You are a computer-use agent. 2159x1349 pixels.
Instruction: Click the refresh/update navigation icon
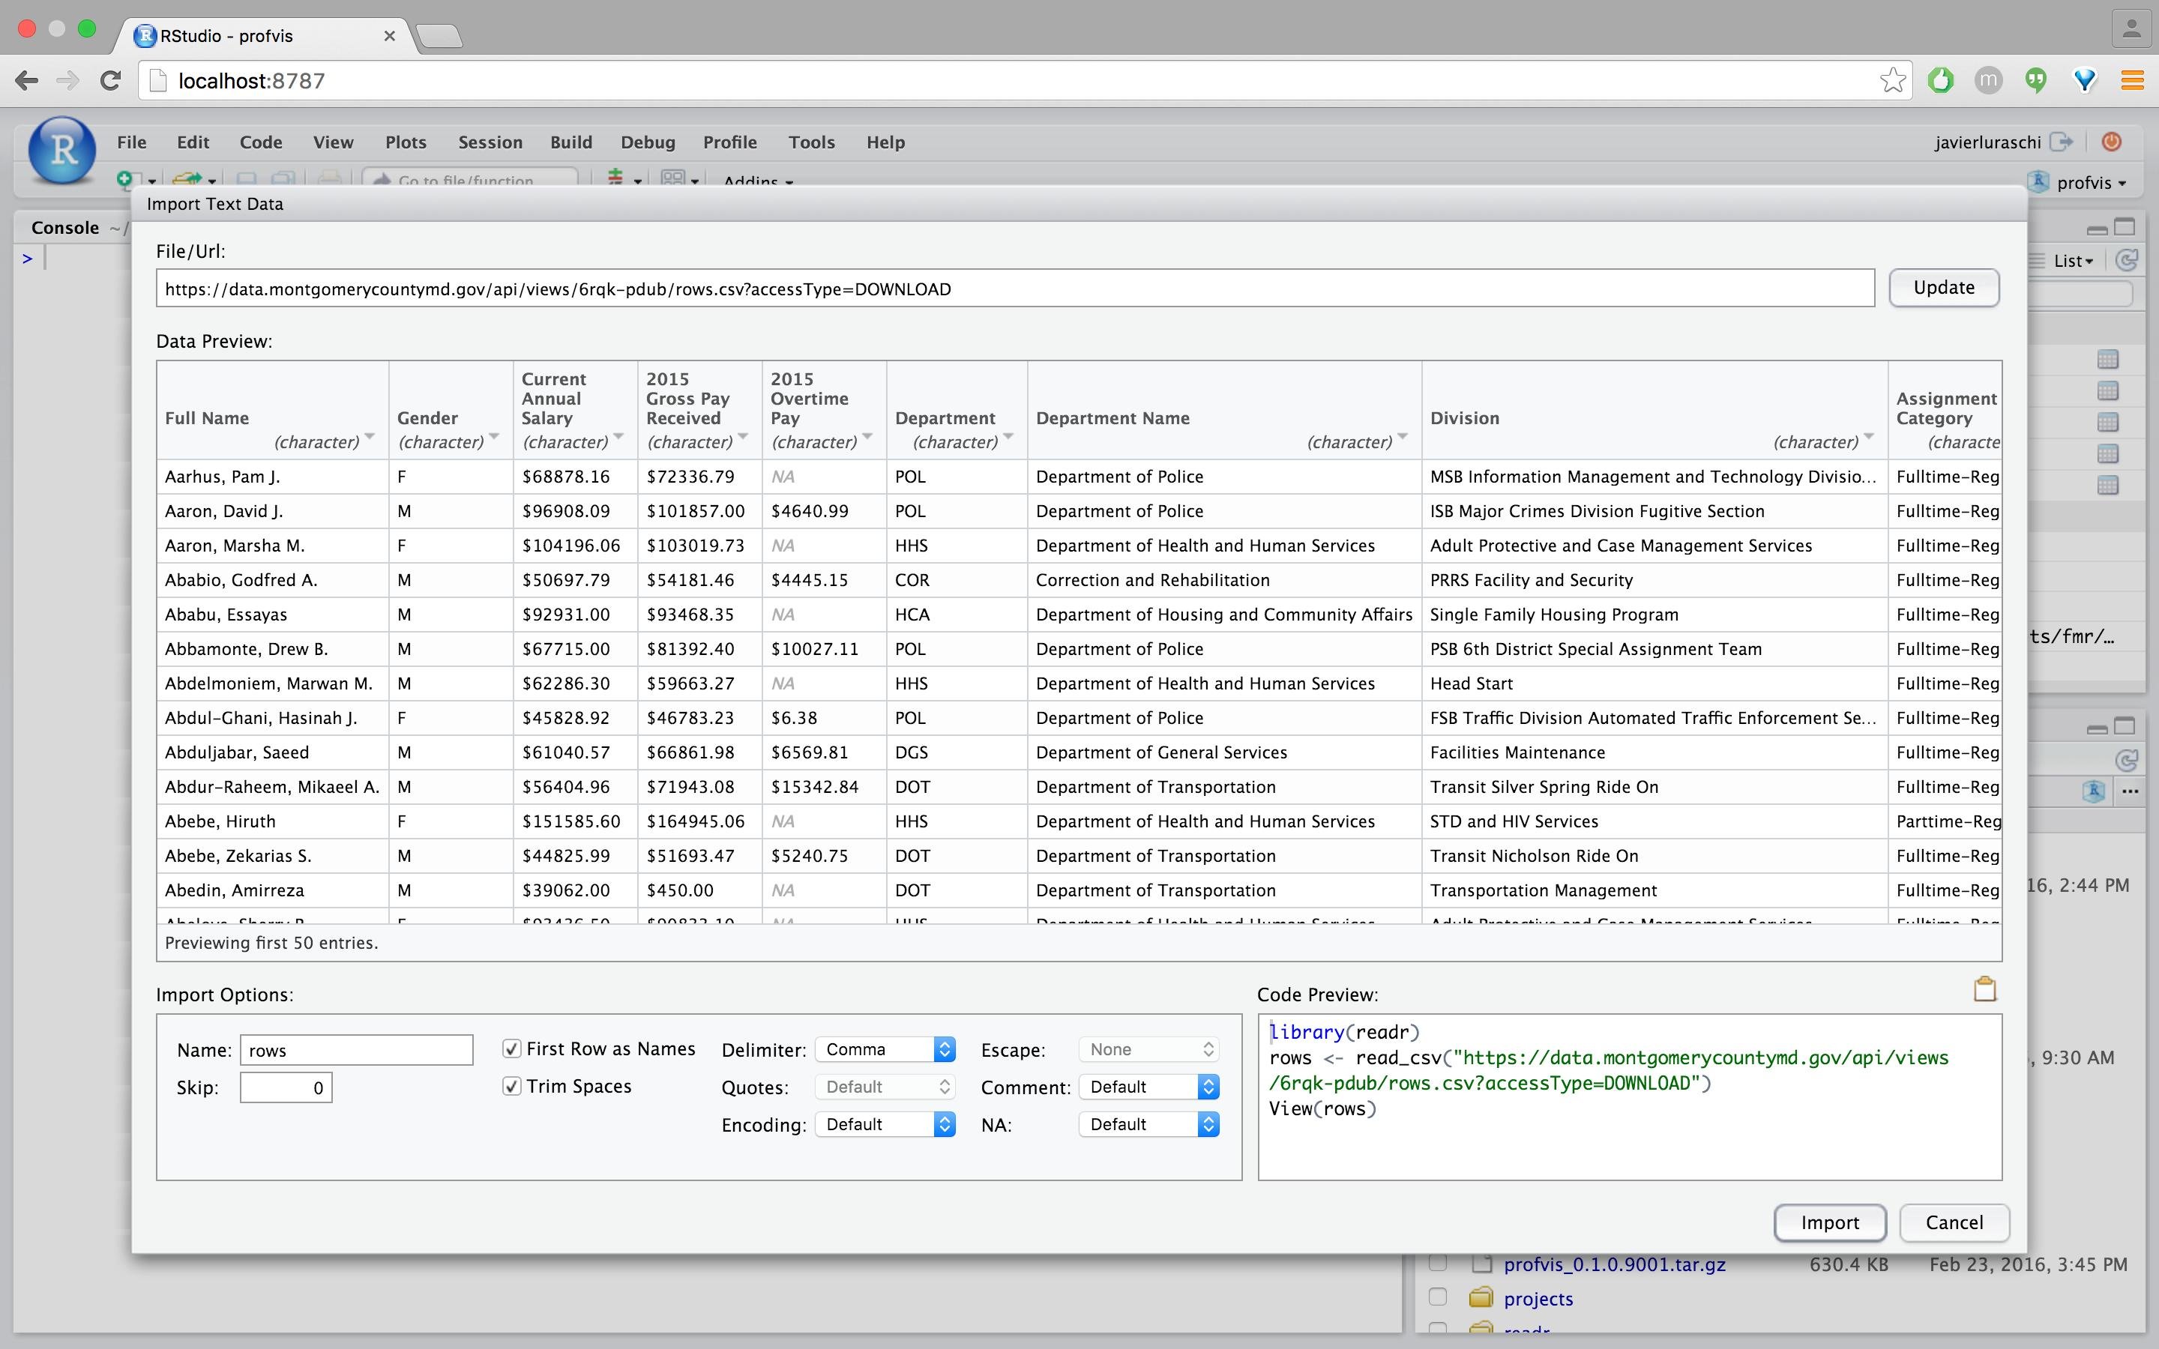tap(110, 81)
